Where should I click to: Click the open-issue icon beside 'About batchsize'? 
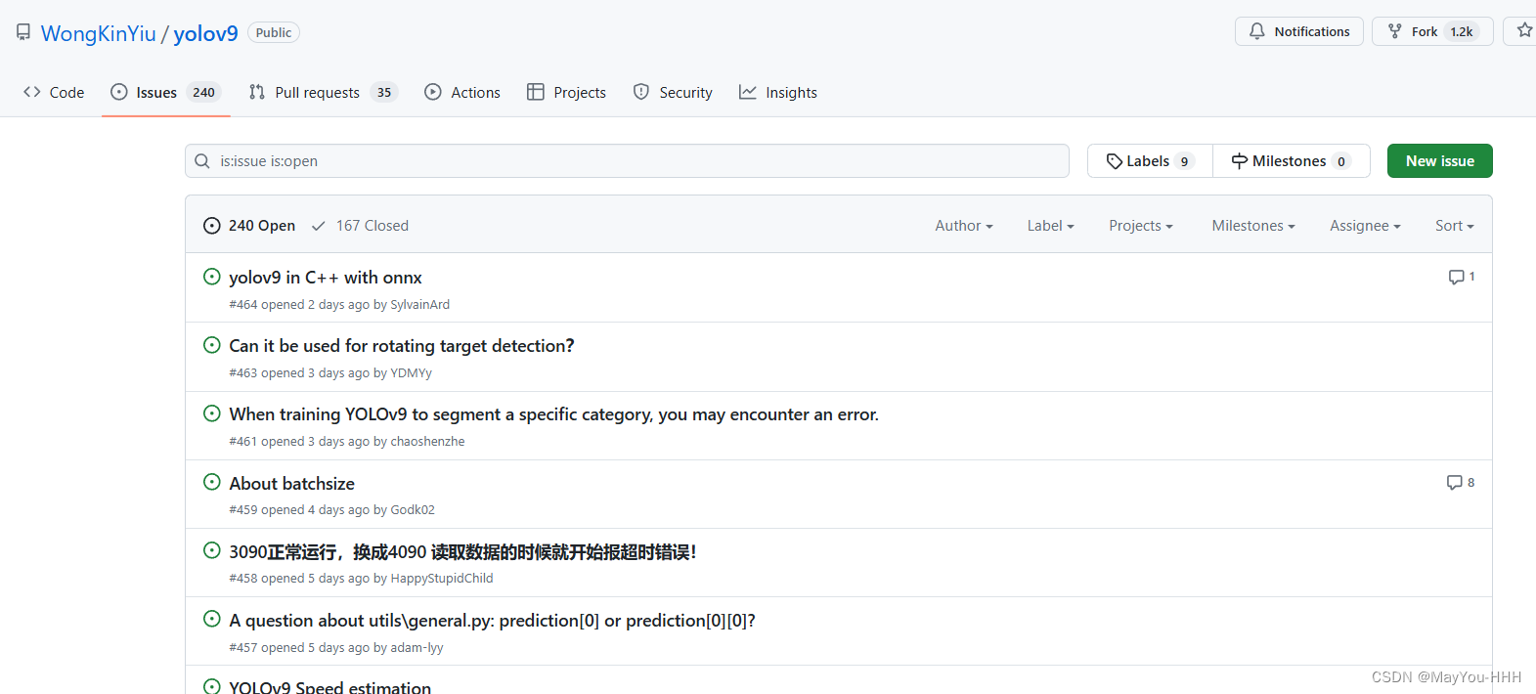click(x=211, y=482)
